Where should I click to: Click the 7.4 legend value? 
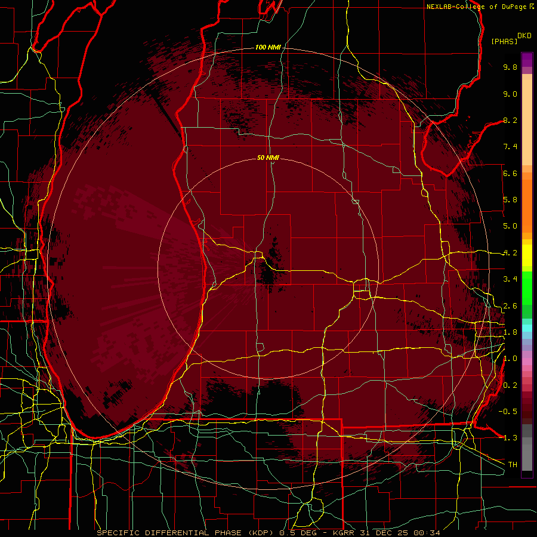tap(510, 147)
